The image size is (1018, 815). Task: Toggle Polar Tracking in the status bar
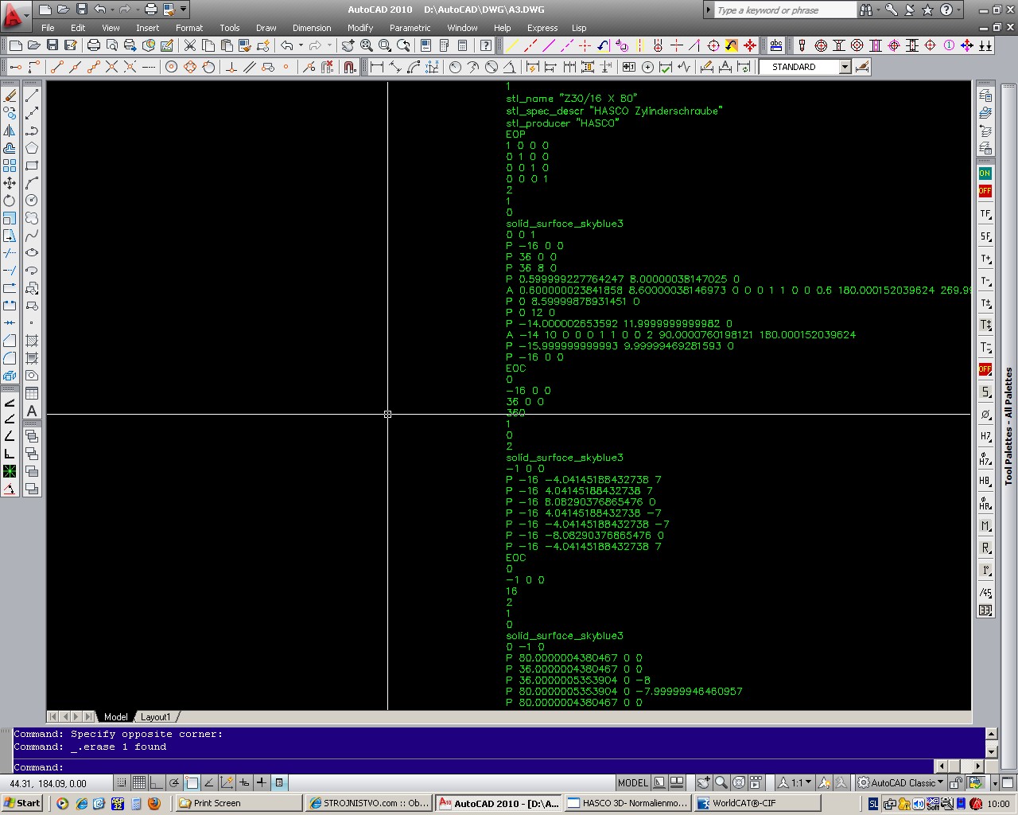click(174, 783)
